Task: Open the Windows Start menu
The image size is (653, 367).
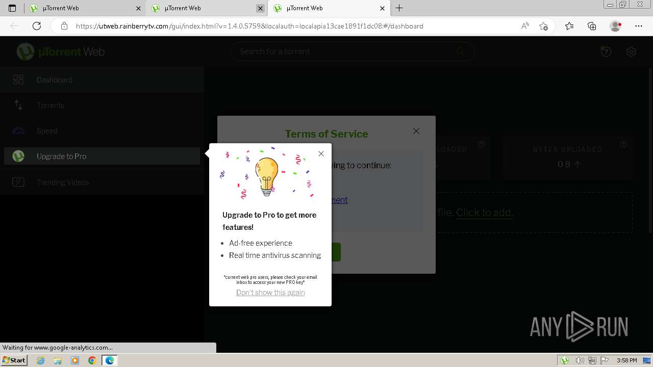Action: click(x=14, y=360)
